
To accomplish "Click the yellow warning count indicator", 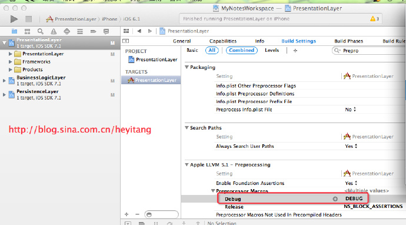I will 375,19.
